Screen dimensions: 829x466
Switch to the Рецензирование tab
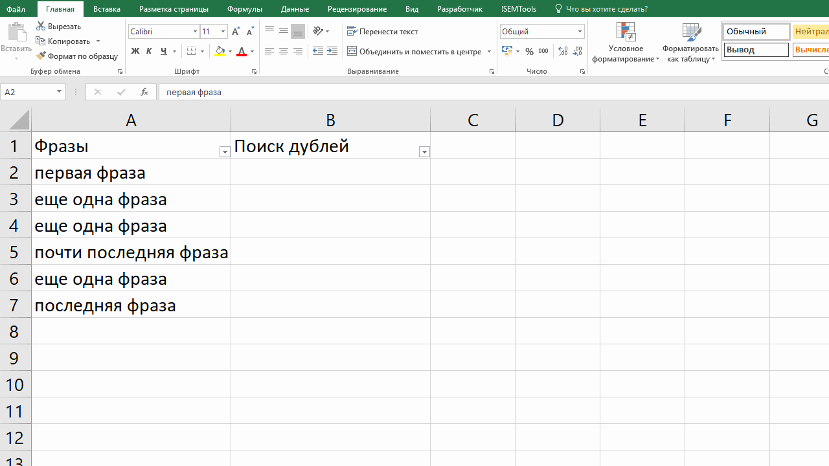pyautogui.click(x=357, y=9)
